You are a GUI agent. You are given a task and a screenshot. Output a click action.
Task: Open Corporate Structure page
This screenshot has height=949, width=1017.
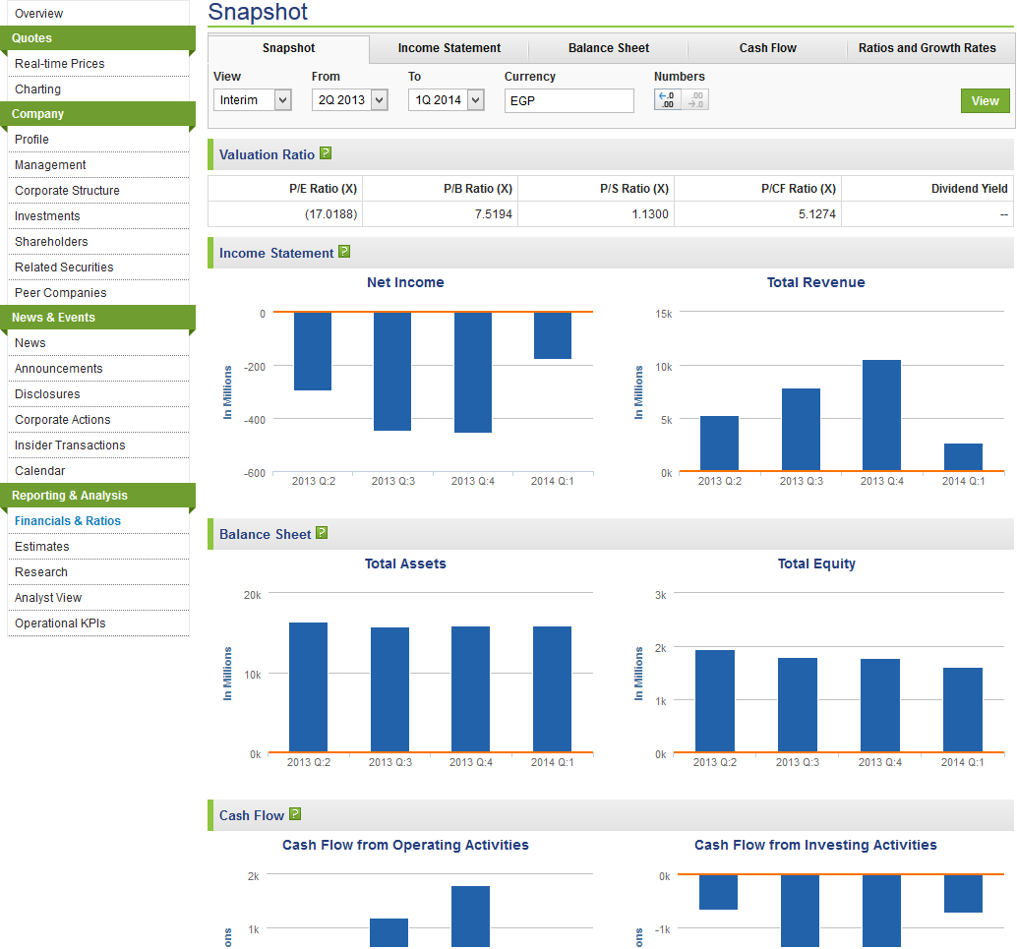[68, 191]
